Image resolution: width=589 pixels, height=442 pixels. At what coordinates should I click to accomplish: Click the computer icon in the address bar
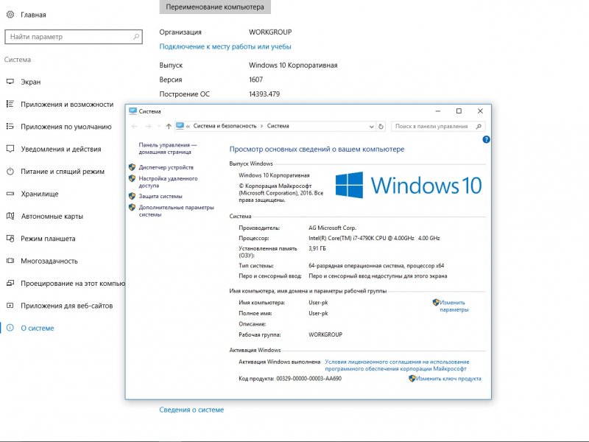[180, 126]
